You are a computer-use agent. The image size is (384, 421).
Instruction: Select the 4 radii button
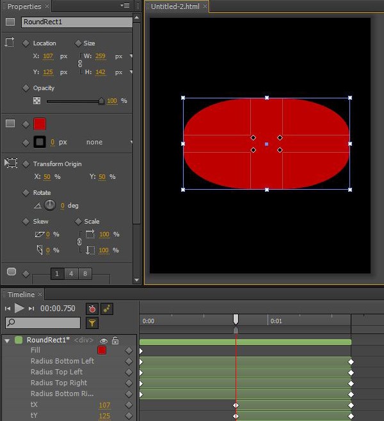click(71, 274)
